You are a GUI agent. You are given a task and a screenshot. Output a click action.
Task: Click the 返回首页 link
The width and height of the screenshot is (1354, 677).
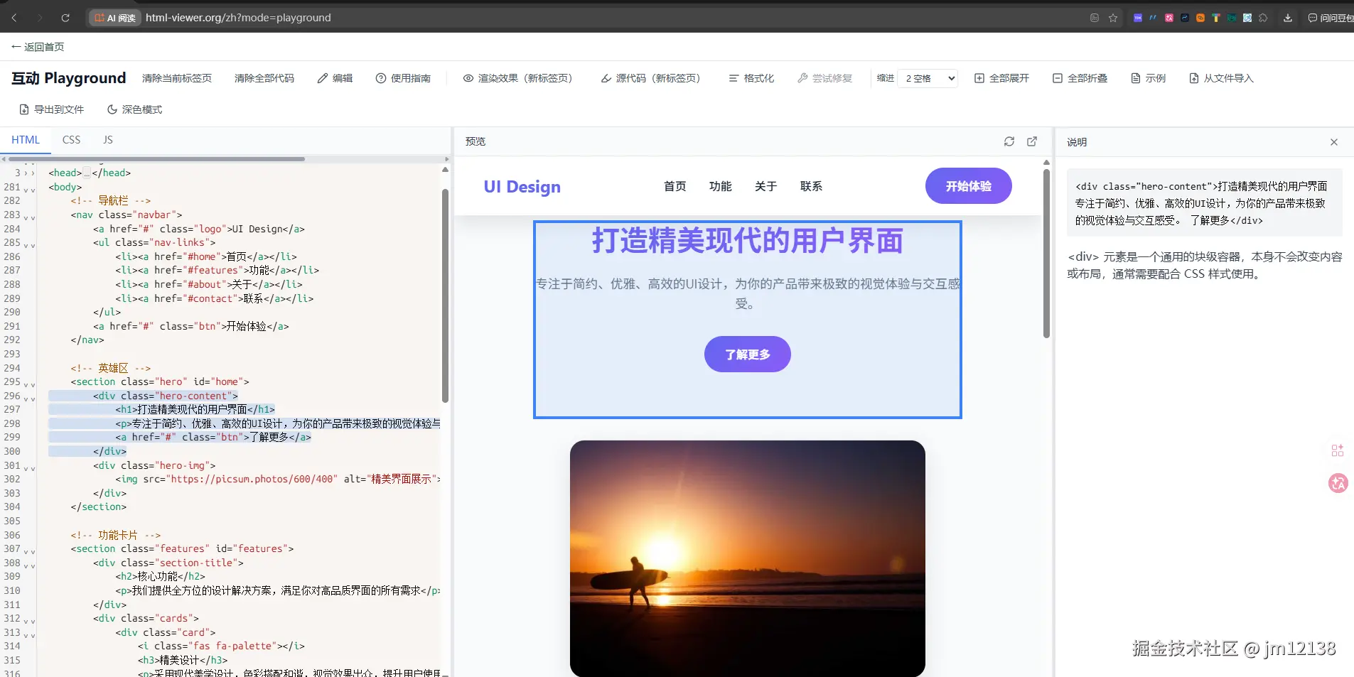point(37,46)
